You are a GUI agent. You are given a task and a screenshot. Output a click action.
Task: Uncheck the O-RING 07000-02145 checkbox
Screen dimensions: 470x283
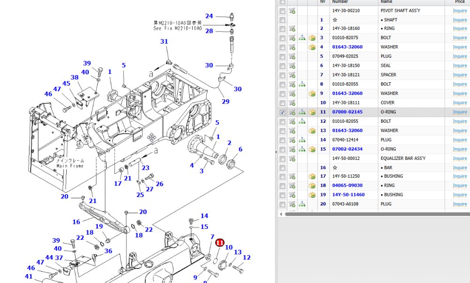(x=282, y=112)
